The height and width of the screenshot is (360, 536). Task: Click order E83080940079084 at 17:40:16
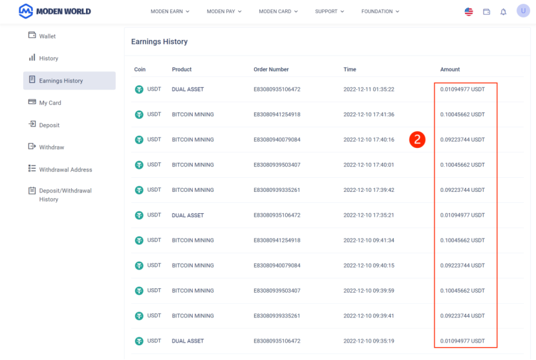(x=277, y=140)
